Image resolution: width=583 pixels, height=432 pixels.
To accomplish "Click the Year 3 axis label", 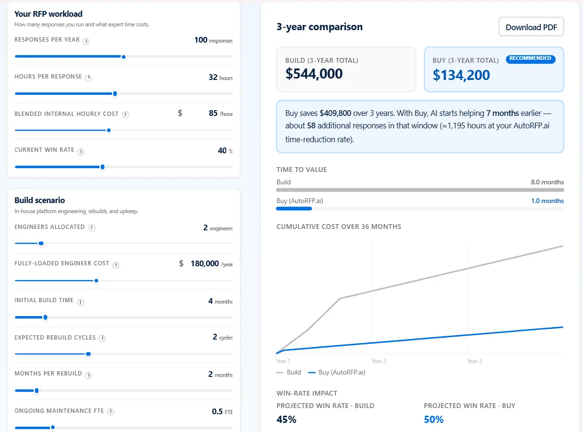I will (475, 361).
